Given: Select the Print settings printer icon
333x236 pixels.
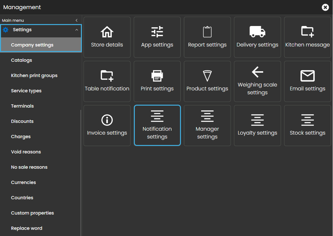Looking at the screenshot, I should pos(157,76).
